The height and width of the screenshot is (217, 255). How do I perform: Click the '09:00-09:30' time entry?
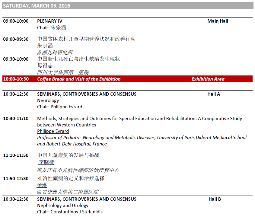tap(16, 39)
